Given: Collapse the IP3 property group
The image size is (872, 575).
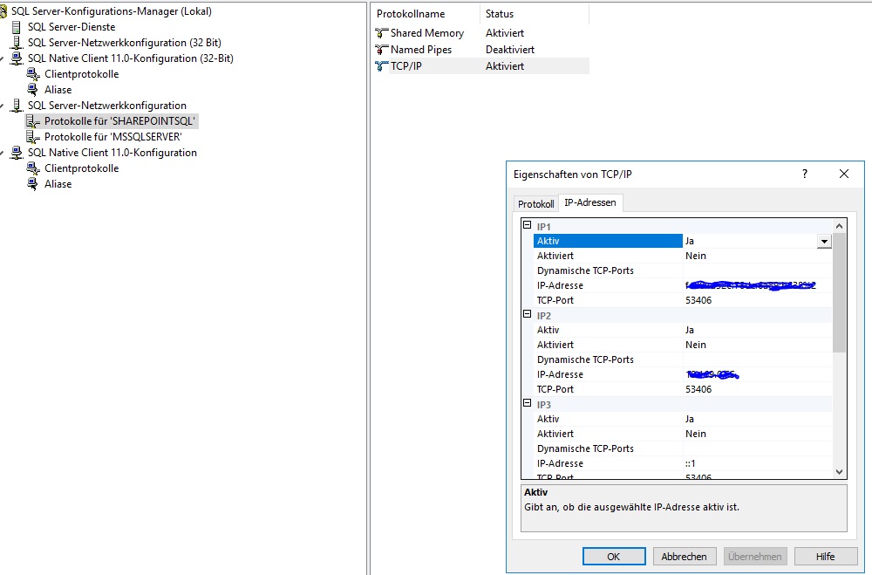Looking at the screenshot, I should pyautogui.click(x=528, y=404).
